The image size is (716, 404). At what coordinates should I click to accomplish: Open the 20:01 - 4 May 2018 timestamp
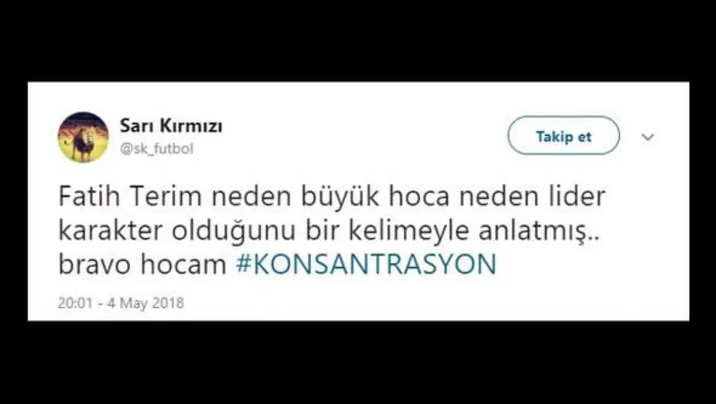121,303
